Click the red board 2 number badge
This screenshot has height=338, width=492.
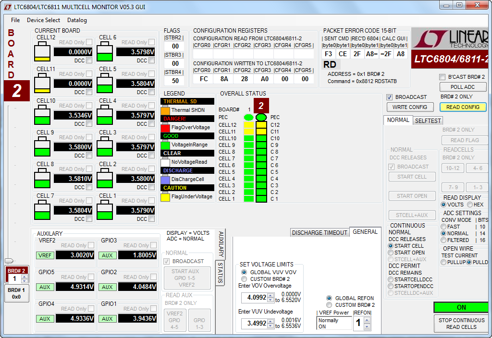tap(17, 91)
